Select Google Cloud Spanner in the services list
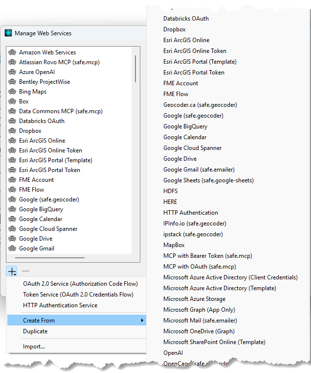 48,229
